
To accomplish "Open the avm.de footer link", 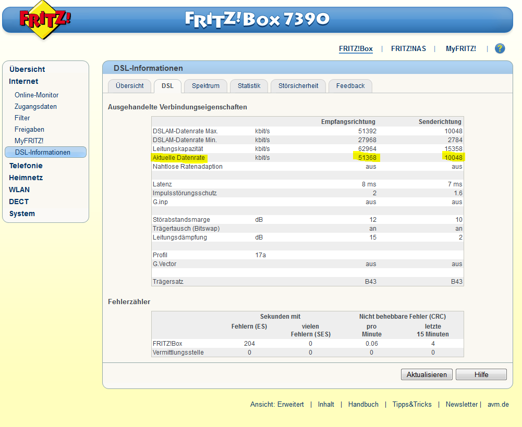I will pos(498,405).
